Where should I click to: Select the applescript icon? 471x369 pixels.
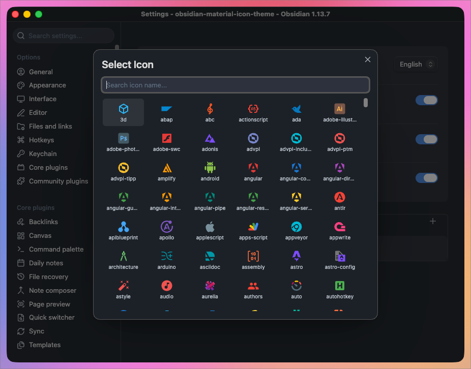210,230
